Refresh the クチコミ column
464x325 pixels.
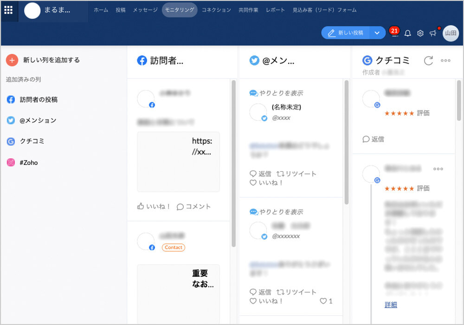pos(428,60)
